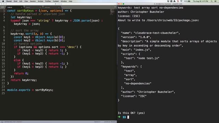Open the Window menu

pos(64,1)
